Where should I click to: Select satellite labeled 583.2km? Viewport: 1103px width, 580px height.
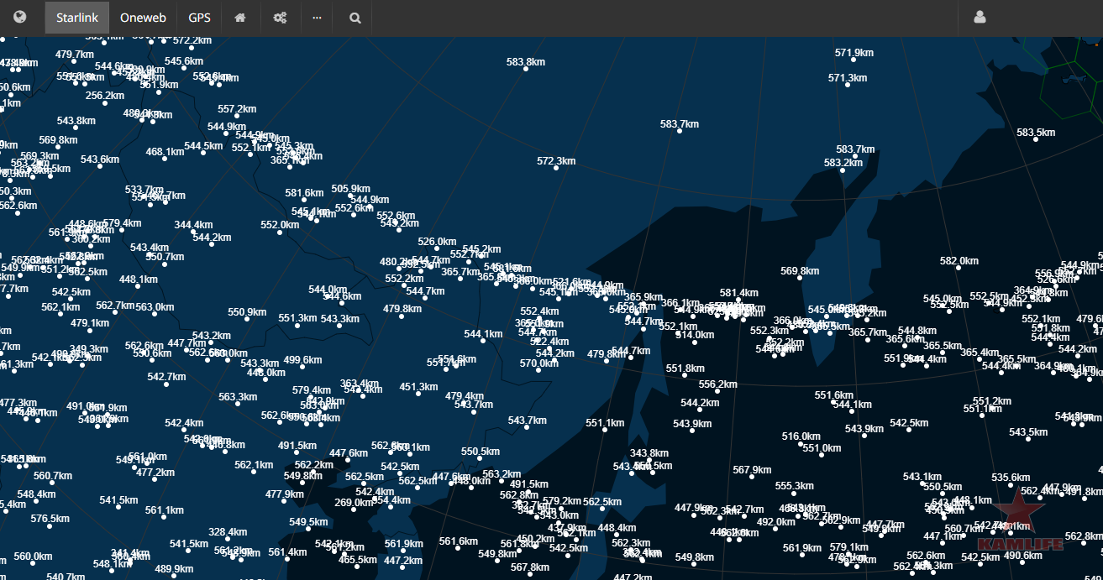point(843,163)
